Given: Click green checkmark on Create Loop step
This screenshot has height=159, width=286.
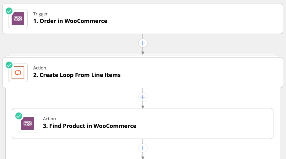Looking at the screenshot, I should 9,65.
